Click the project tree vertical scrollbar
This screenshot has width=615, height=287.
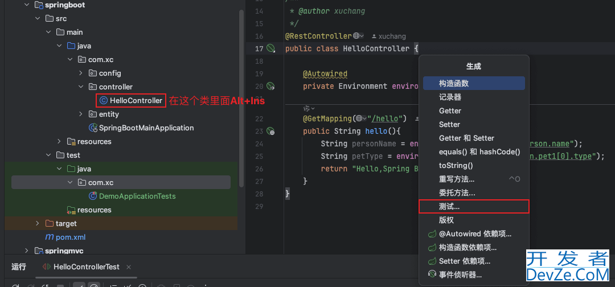coord(241,98)
